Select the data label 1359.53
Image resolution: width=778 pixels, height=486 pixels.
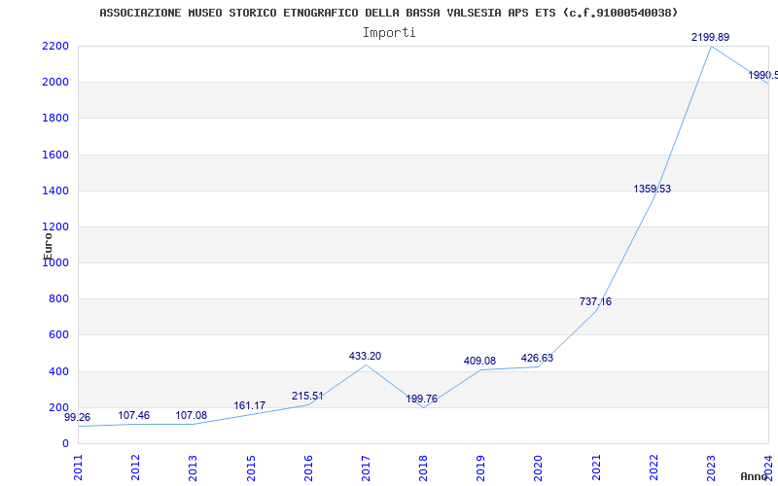652,189
